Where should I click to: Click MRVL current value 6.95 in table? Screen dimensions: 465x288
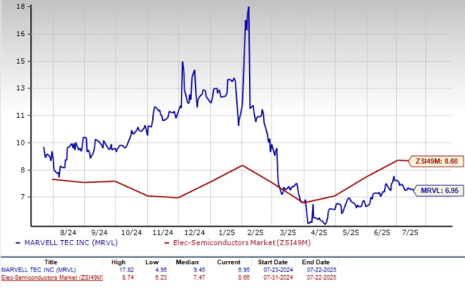coord(243,270)
